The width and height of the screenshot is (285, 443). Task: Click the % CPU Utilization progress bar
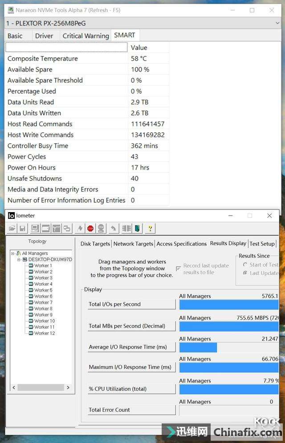(229, 389)
